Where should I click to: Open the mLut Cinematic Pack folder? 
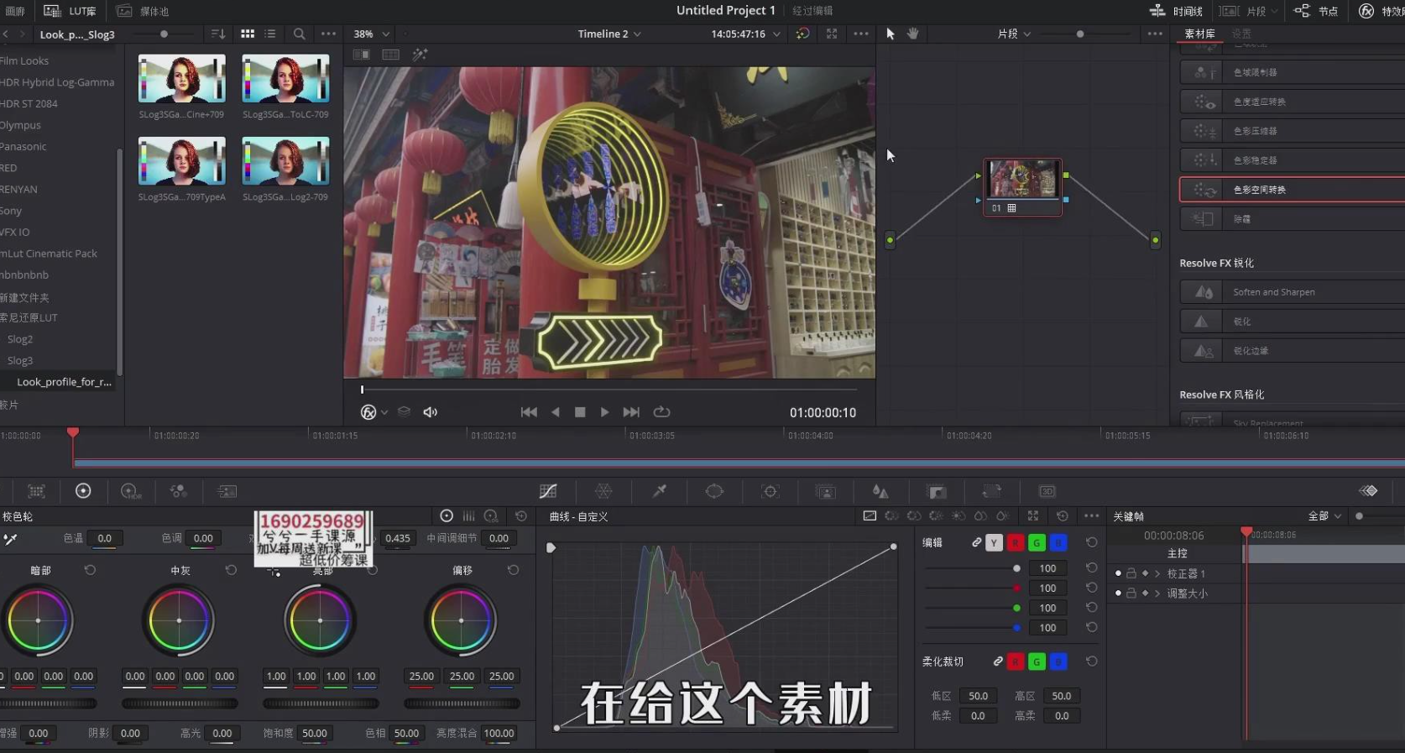click(x=49, y=254)
